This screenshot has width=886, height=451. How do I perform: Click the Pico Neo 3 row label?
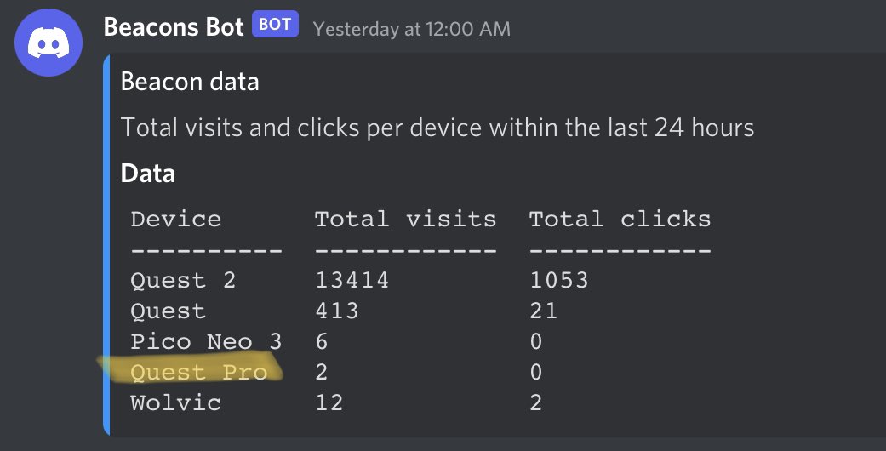206,341
